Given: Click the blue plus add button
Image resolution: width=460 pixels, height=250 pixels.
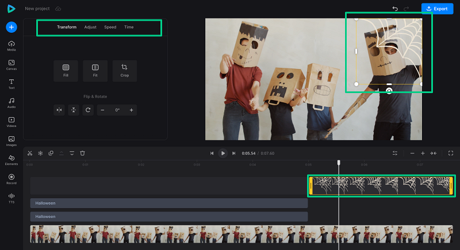Looking at the screenshot, I should point(11,27).
